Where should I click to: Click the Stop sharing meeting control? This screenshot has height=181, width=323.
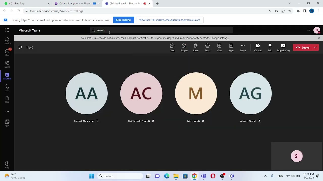283,48
